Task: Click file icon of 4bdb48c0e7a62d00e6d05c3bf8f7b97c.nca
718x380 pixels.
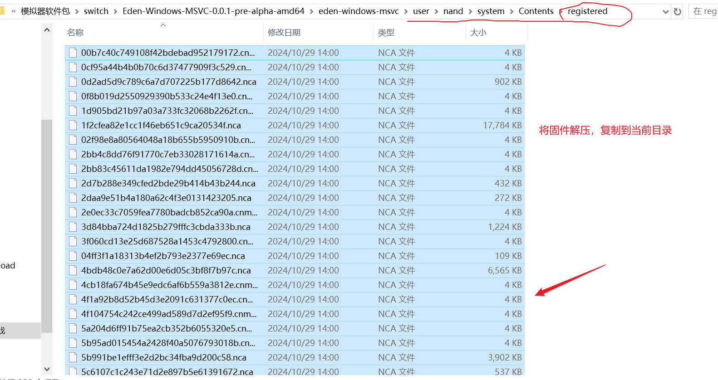Action: pyautogui.click(x=73, y=270)
